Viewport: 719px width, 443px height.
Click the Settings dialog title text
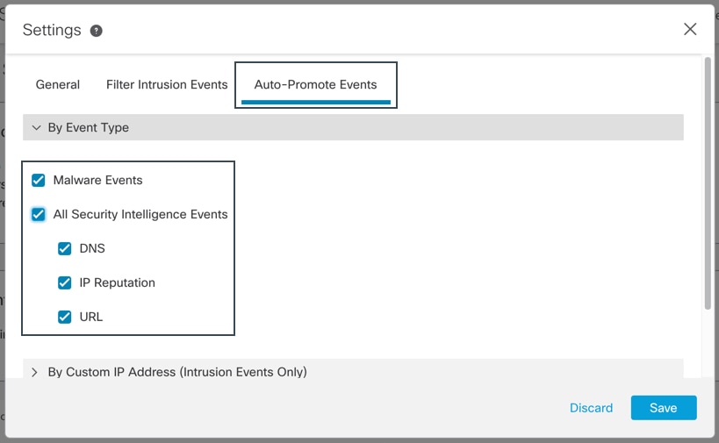(x=52, y=30)
